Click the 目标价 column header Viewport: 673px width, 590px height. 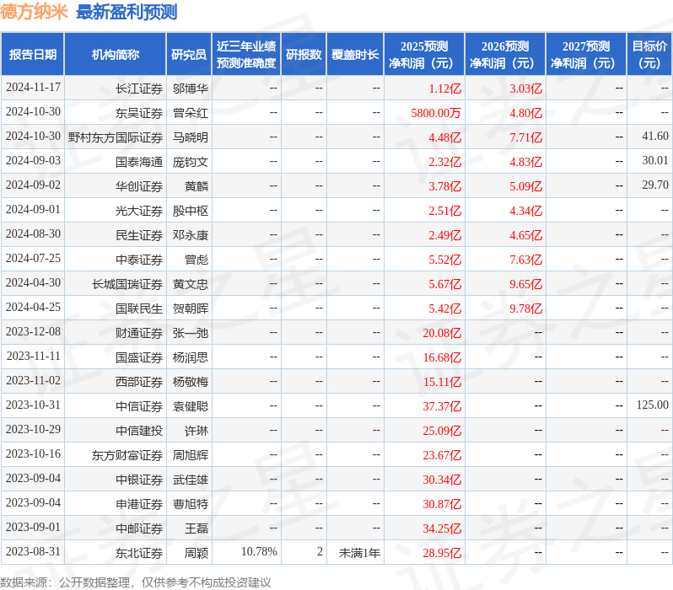pyautogui.click(x=650, y=55)
